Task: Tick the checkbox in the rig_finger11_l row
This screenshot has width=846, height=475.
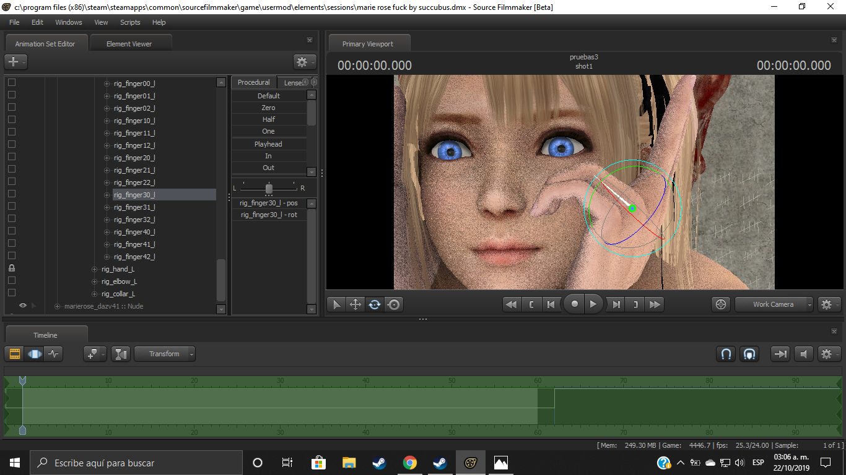Action: click(11, 132)
